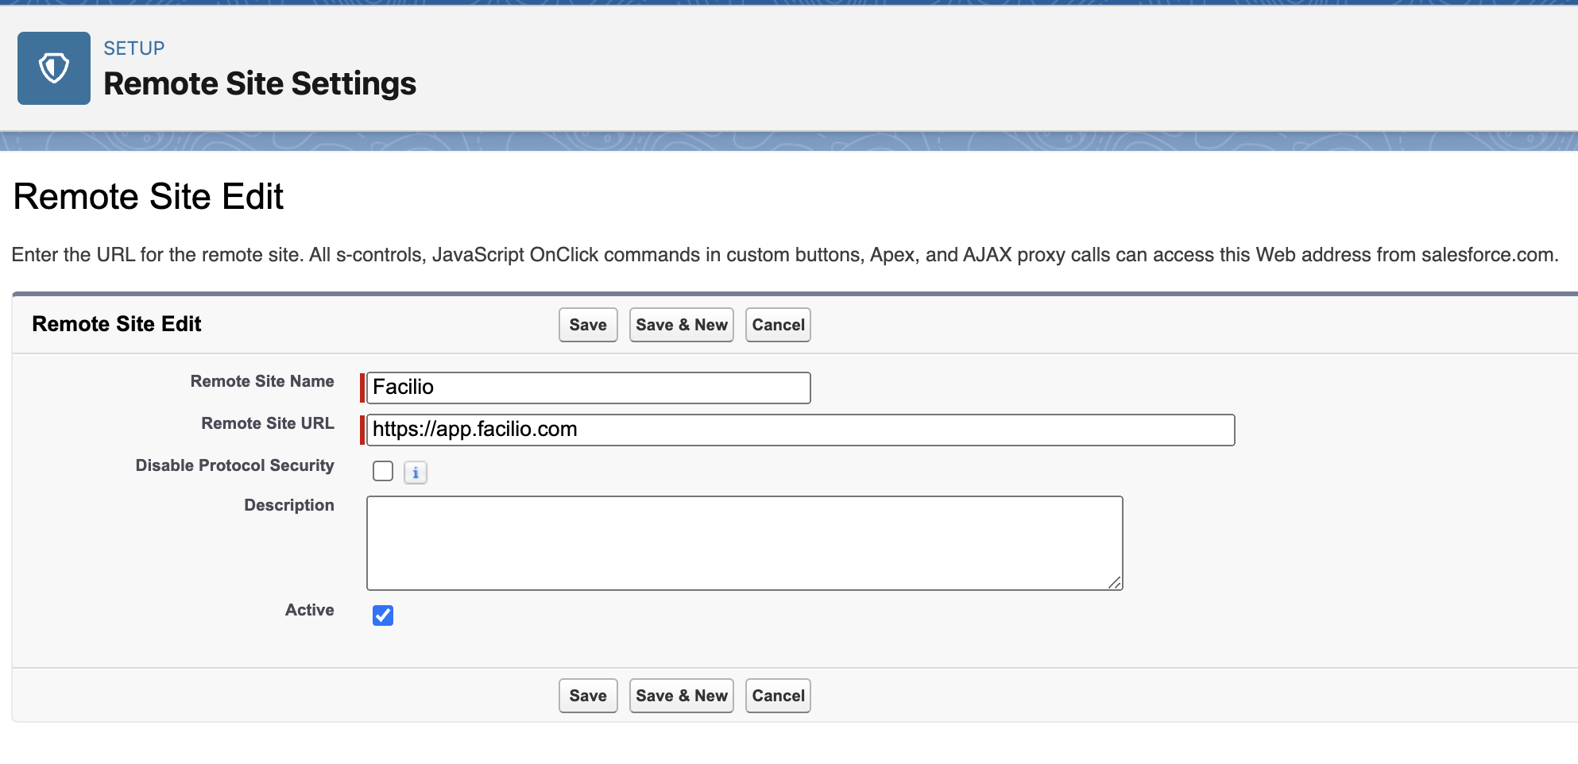Click the Disable Protocol Security label

point(234,465)
